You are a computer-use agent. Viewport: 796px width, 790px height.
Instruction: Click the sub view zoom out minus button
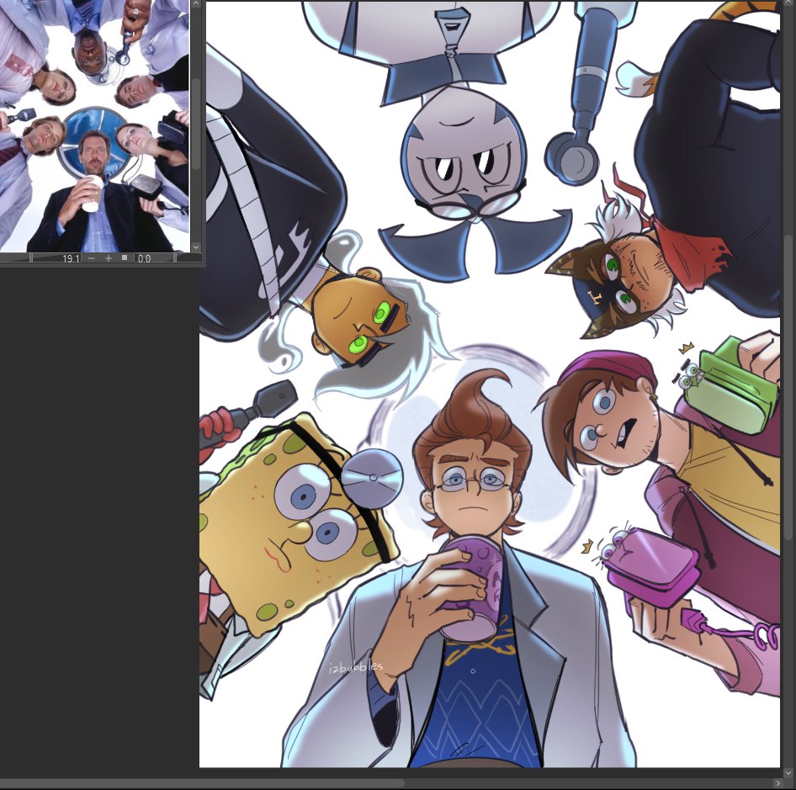[x=92, y=258]
